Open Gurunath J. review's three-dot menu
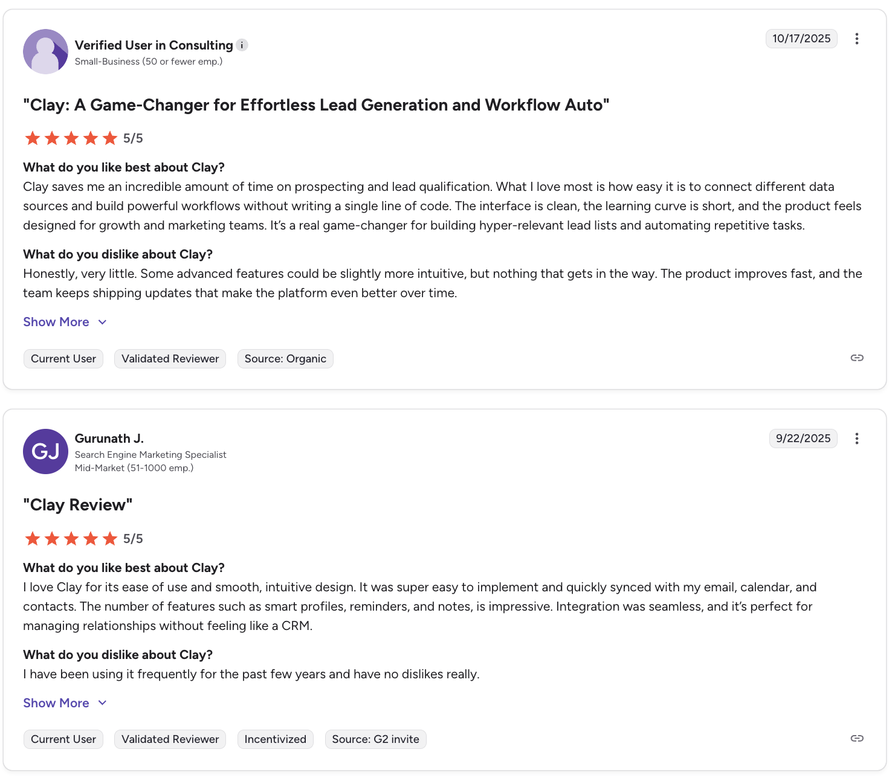The width and height of the screenshot is (892, 784). coord(856,439)
